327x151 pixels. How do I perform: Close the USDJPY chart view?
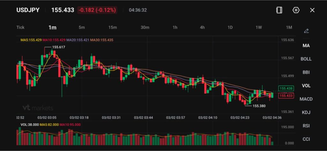[x=312, y=10]
